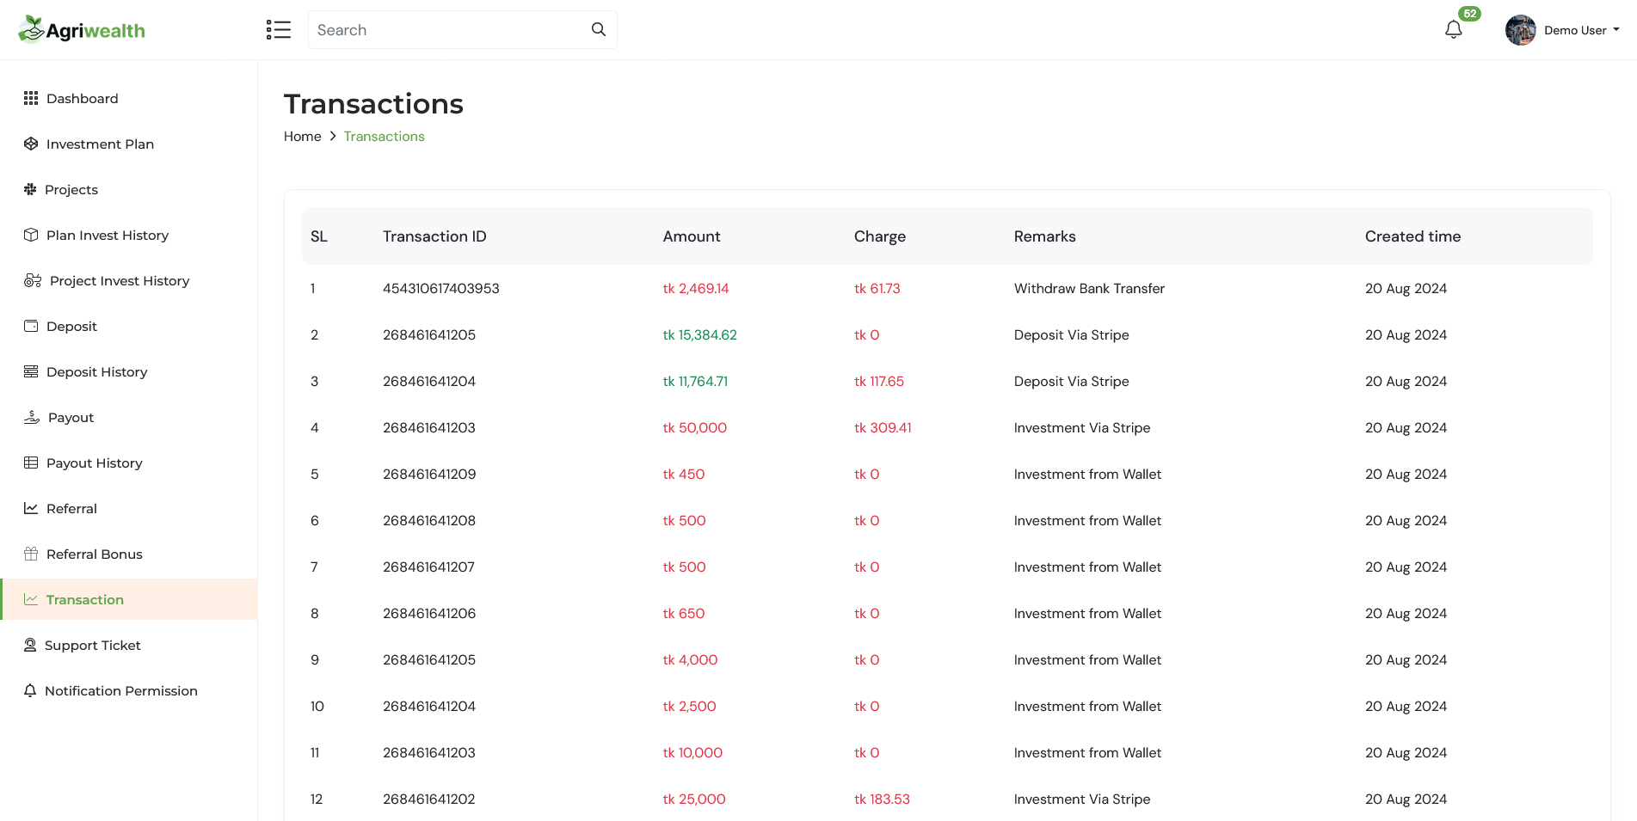Click the Payout History table icon
Viewport: 1637px width, 821px height.
(x=31, y=463)
